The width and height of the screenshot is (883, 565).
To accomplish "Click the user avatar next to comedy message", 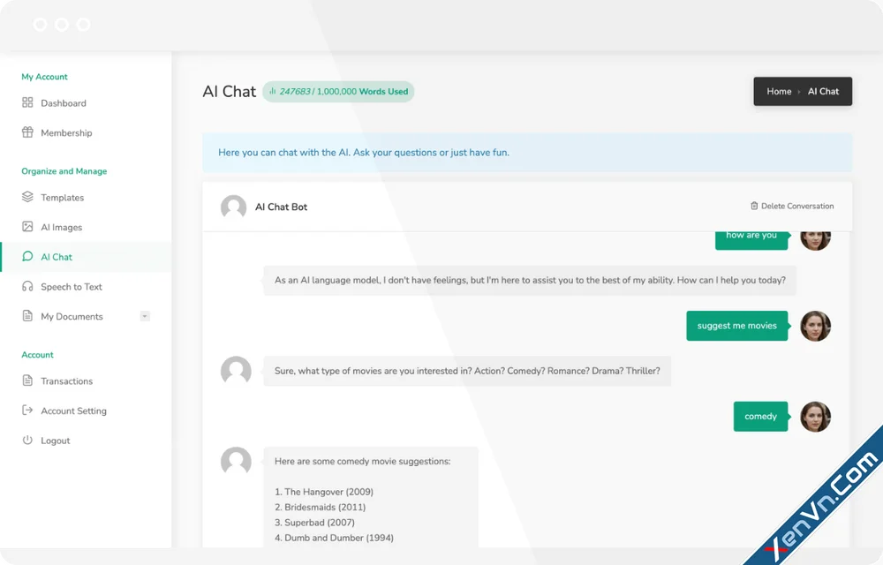I will (x=815, y=416).
